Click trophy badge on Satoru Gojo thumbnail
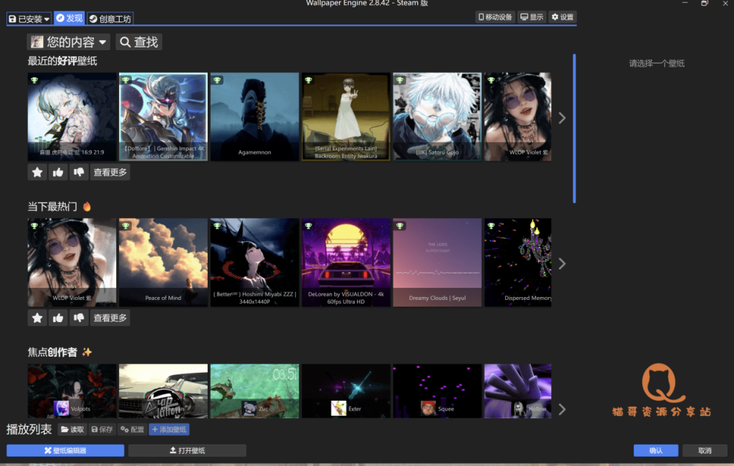 click(x=400, y=80)
